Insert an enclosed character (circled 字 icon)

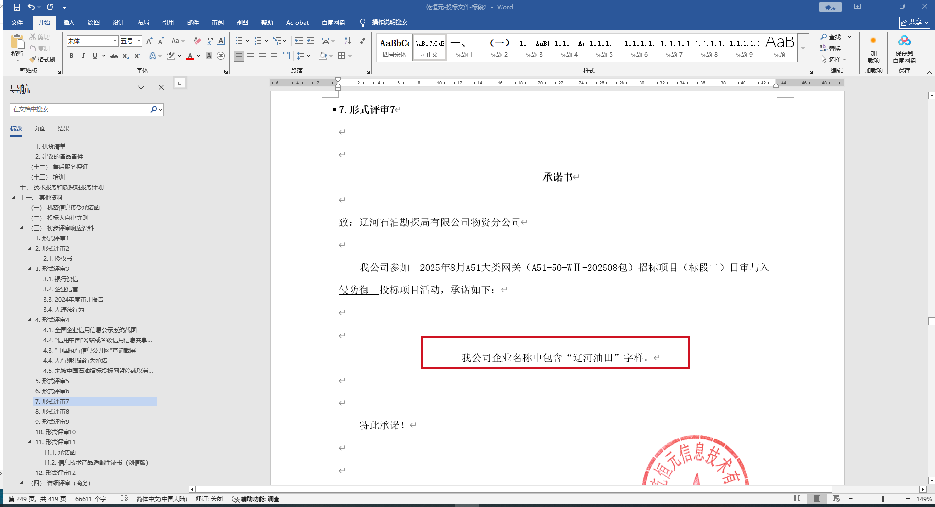221,56
